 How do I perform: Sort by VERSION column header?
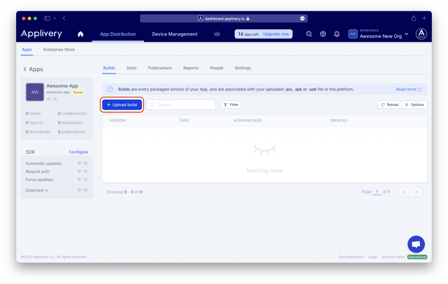(x=117, y=120)
